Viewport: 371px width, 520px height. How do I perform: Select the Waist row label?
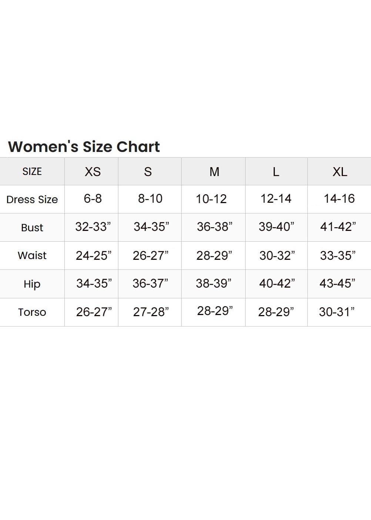pyautogui.click(x=32, y=255)
